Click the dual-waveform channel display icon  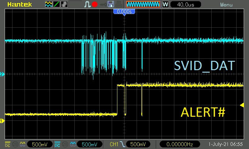pos(49,4)
